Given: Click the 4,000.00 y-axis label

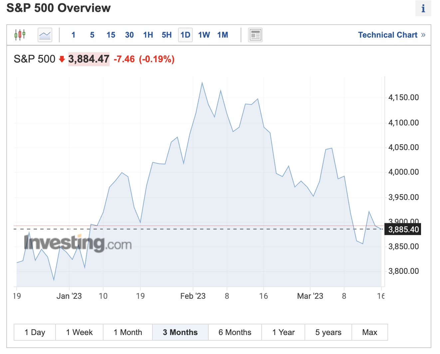Looking at the screenshot, I should [404, 172].
